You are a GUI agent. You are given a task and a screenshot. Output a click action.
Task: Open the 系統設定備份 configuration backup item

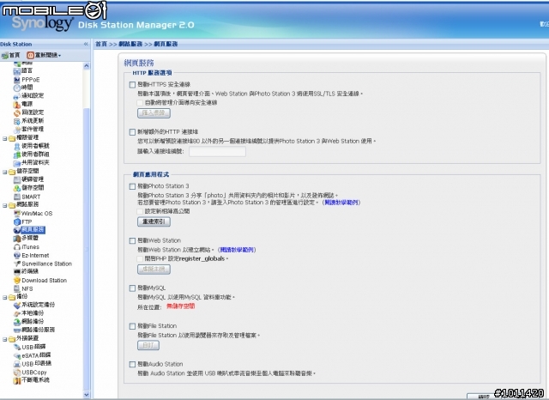[34, 305]
